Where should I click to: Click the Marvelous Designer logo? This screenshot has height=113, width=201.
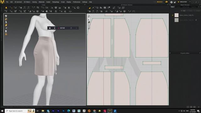(2, 2)
